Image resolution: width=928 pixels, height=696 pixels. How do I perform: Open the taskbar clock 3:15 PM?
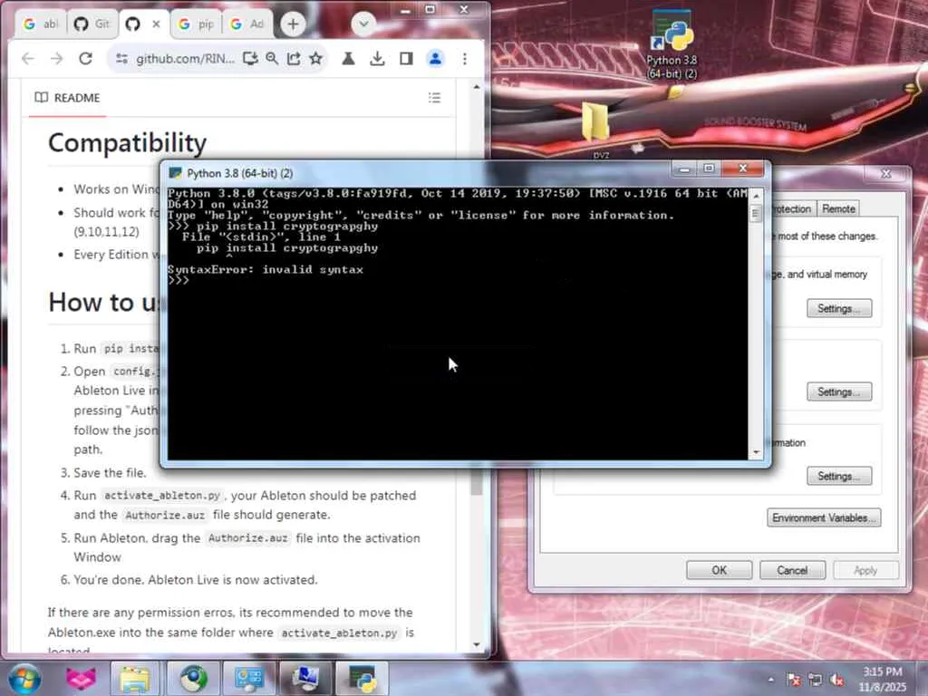(x=883, y=679)
